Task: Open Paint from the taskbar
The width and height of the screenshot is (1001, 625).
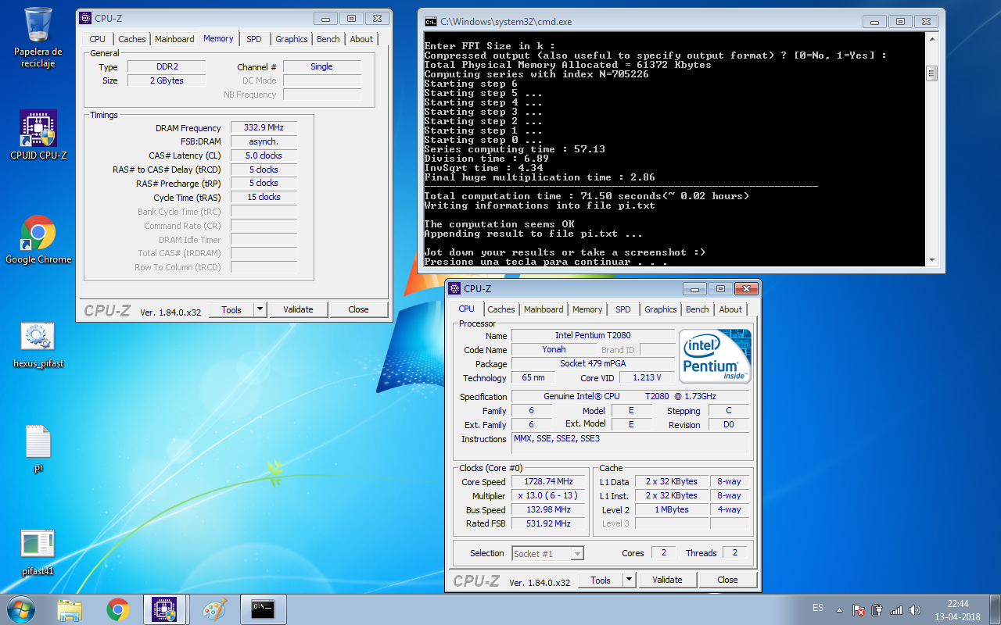Action: [x=213, y=609]
